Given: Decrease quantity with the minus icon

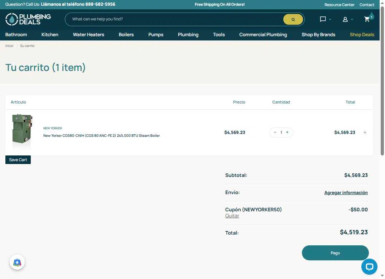Looking at the screenshot, I should (x=275, y=133).
